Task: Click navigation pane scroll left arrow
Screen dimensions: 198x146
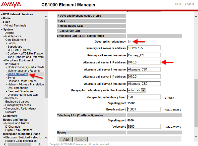Action: click(x=5, y=144)
